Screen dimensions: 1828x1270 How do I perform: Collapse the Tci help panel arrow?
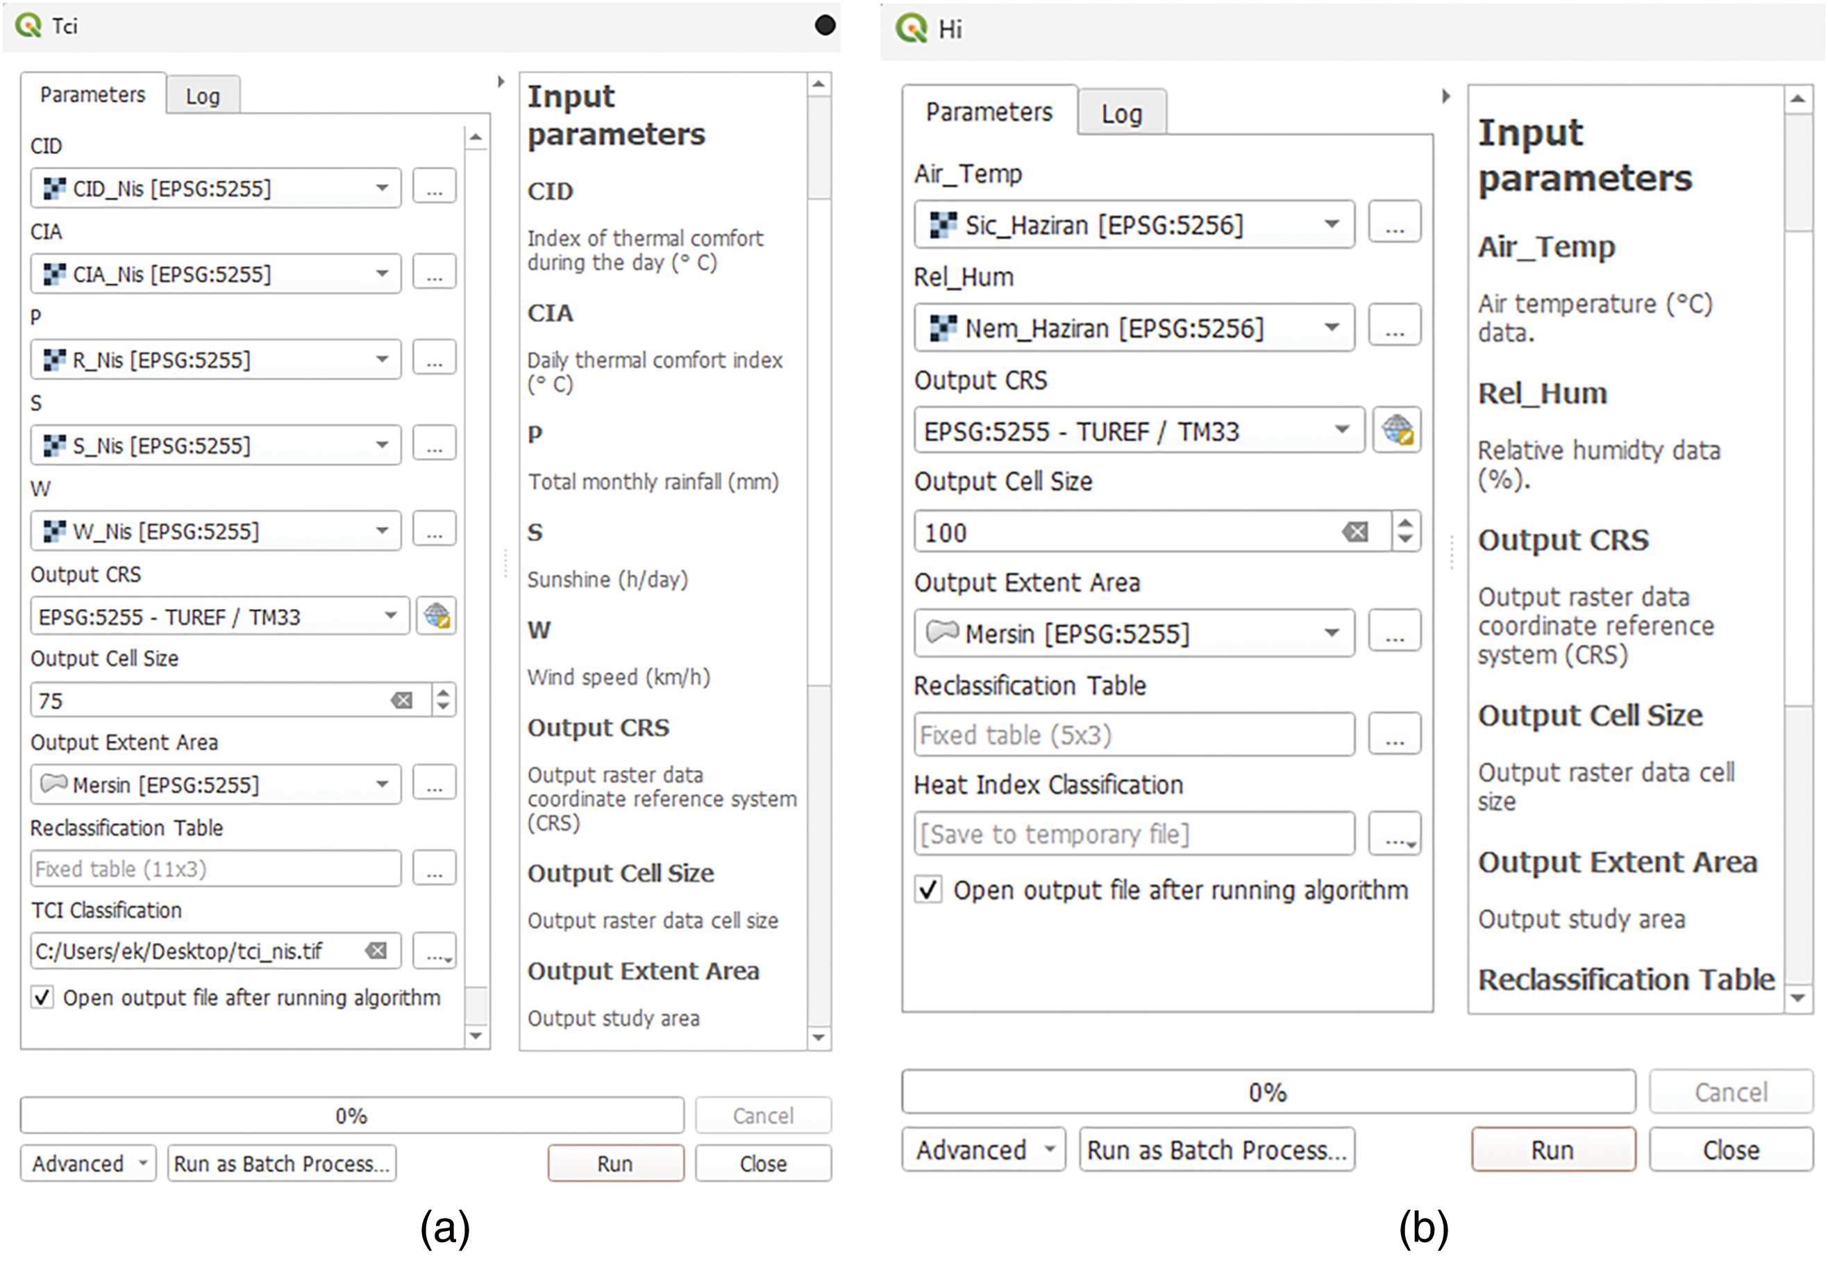[x=501, y=81]
